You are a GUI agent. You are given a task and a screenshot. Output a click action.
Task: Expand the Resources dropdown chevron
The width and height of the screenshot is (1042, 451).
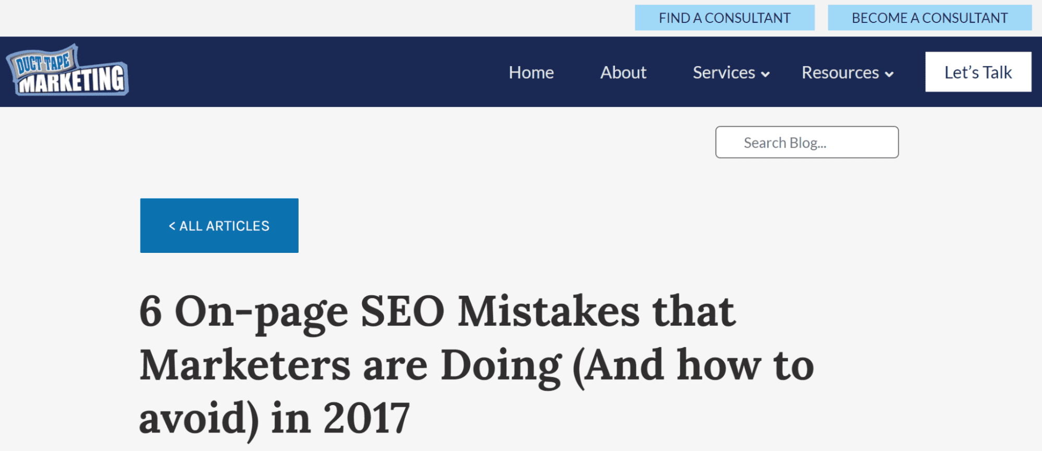click(889, 74)
